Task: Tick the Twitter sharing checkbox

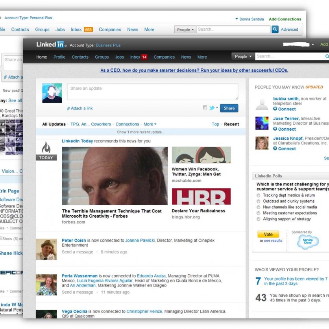Action: tap(205, 108)
